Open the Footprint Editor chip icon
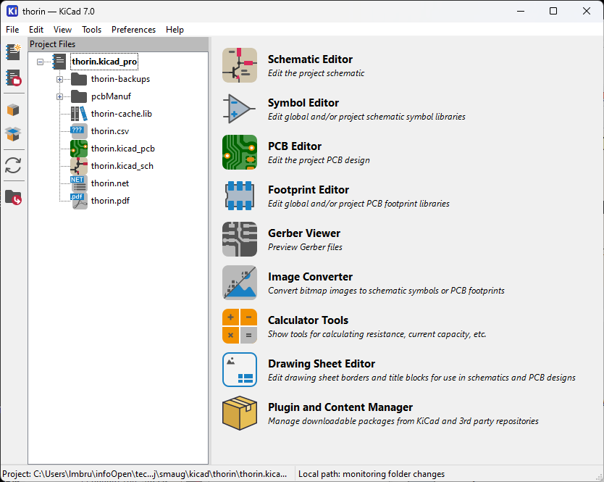The height and width of the screenshot is (482, 604). click(x=240, y=196)
